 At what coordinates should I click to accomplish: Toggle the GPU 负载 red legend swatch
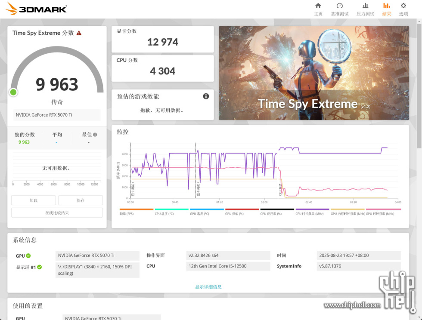(242, 209)
